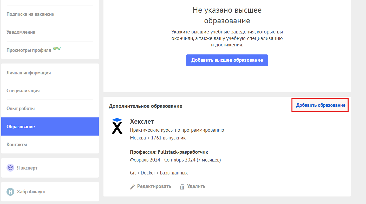Click the trash can icon next to Удалить
Screen dimensions: 366x204
point(182,186)
